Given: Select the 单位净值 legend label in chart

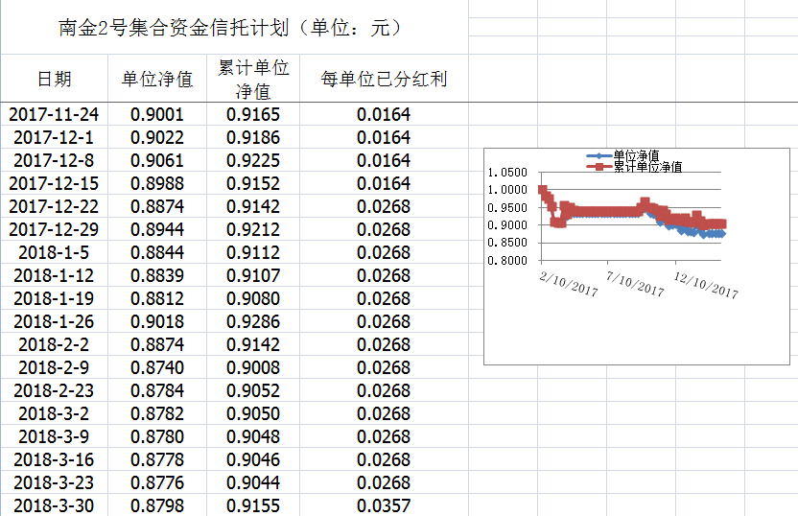Looking at the screenshot, I should 636,155.
